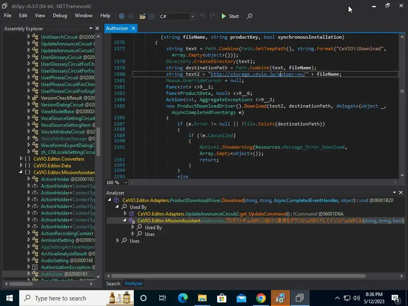Select the VersionCheckResult struct icon
The image size is (408, 306).
[35, 98]
